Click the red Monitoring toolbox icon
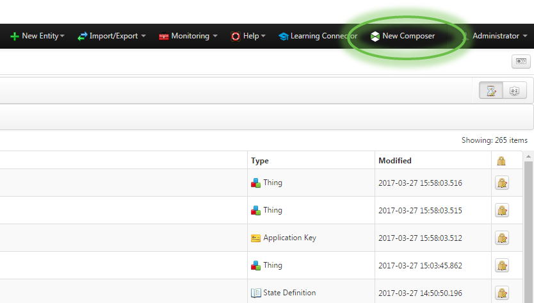The height and width of the screenshot is (303, 534). (x=164, y=36)
